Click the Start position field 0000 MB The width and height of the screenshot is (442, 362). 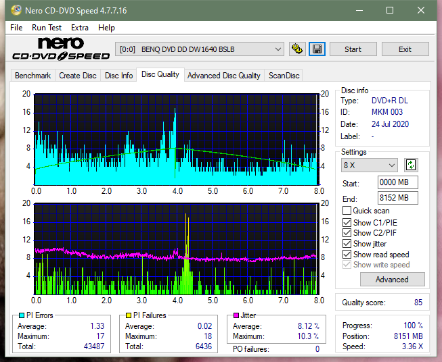pyautogui.click(x=398, y=182)
